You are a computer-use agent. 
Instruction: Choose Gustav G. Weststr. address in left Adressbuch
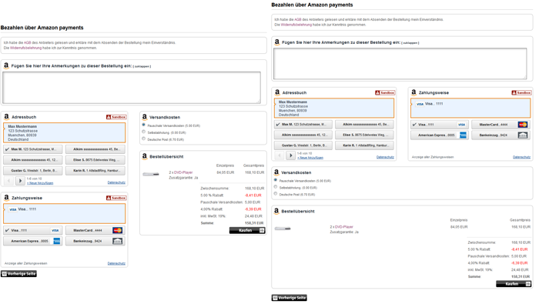click(x=33, y=171)
